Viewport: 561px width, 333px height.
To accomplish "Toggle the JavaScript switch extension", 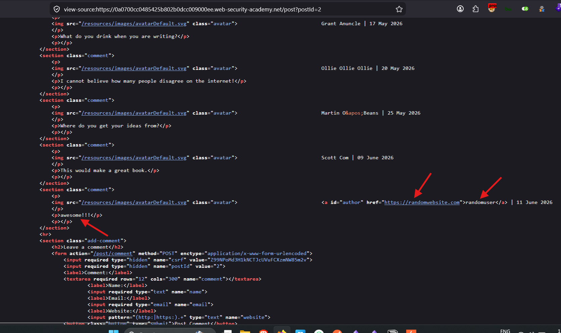I will [525, 9].
